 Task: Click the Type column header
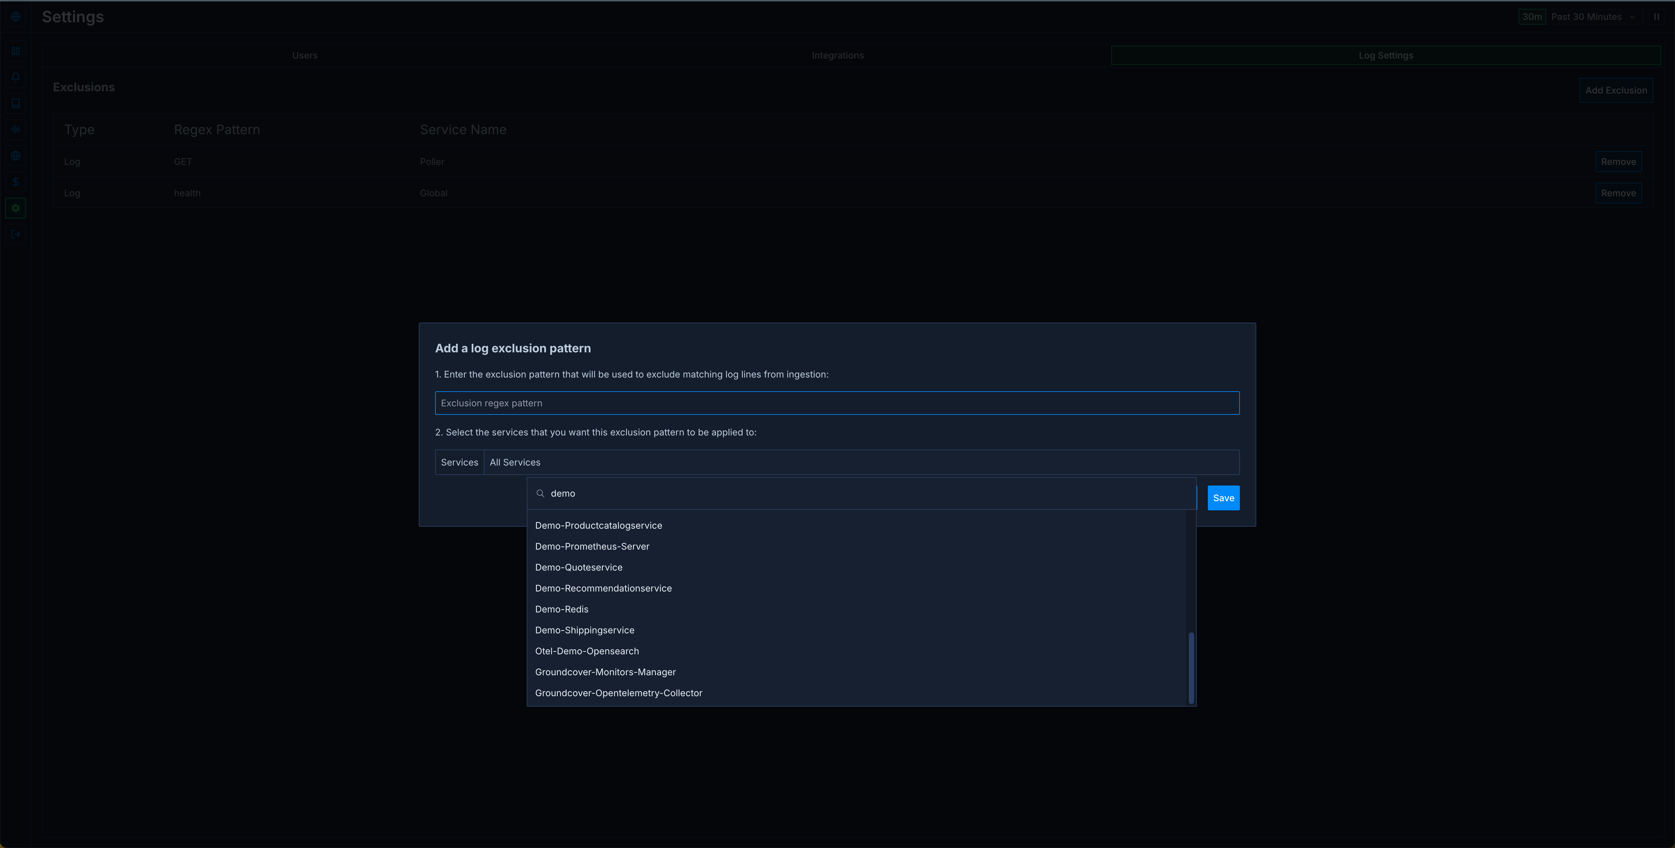(79, 130)
